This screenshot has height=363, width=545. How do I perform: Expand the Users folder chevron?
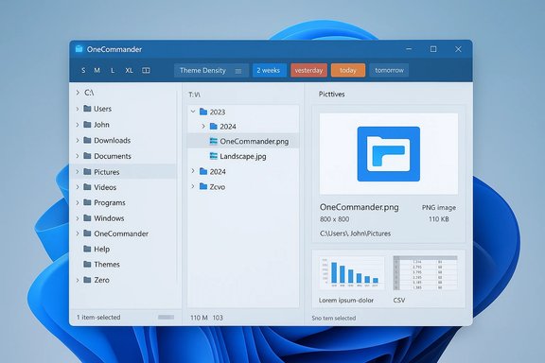pos(78,109)
